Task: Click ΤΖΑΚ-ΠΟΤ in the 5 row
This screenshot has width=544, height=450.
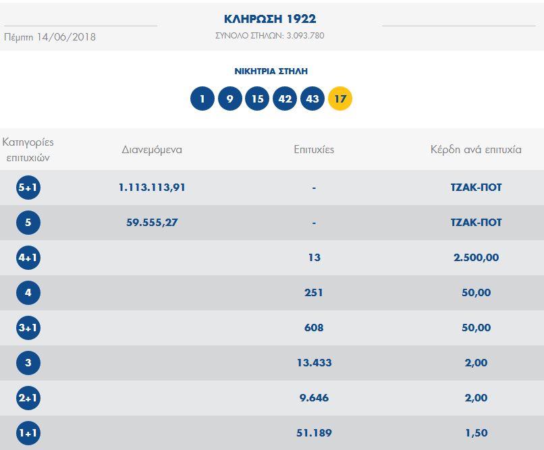Action: (476, 223)
